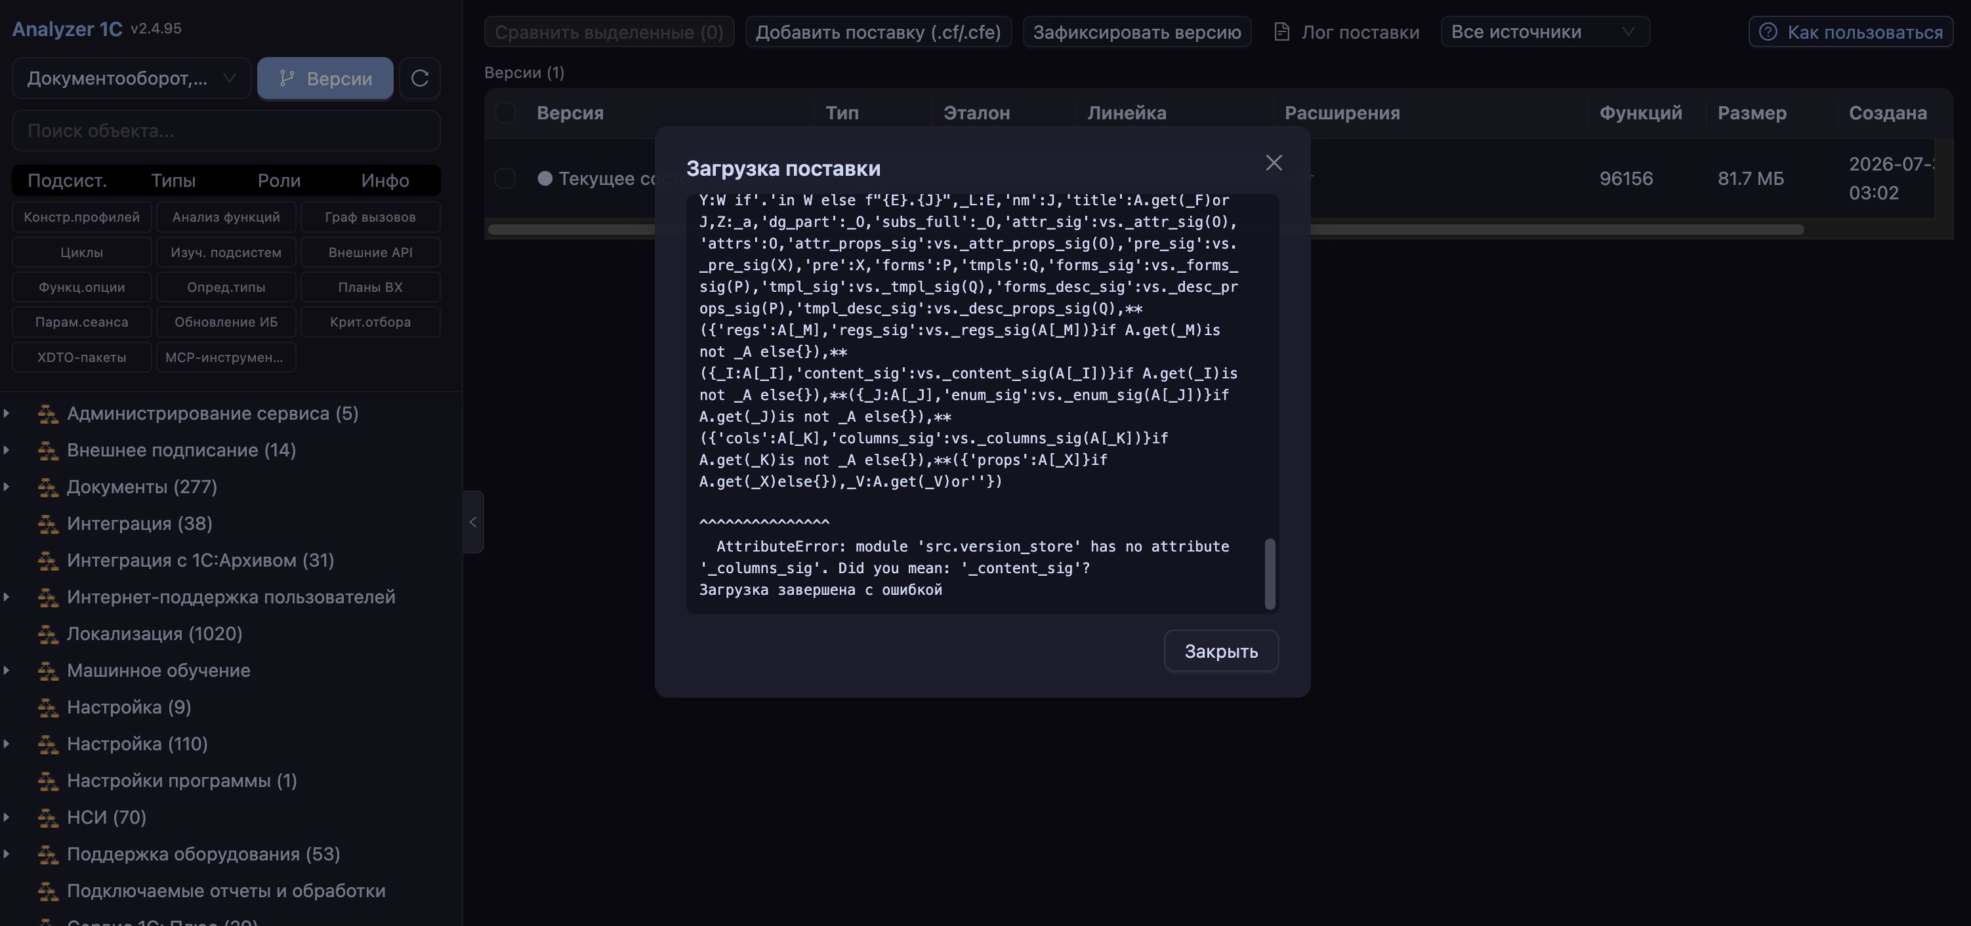Viewport: 1971px width, 926px height.
Task: Toggle the Текущее состояние row checkbox
Action: coord(505,179)
